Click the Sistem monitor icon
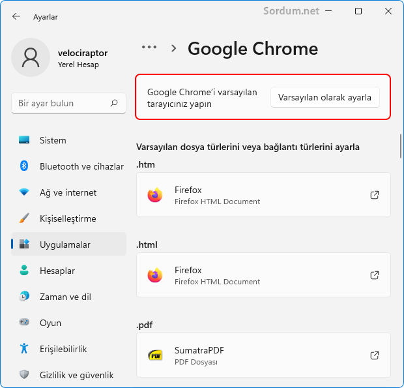Image resolution: width=404 pixels, height=388 pixels. pyautogui.click(x=24, y=140)
